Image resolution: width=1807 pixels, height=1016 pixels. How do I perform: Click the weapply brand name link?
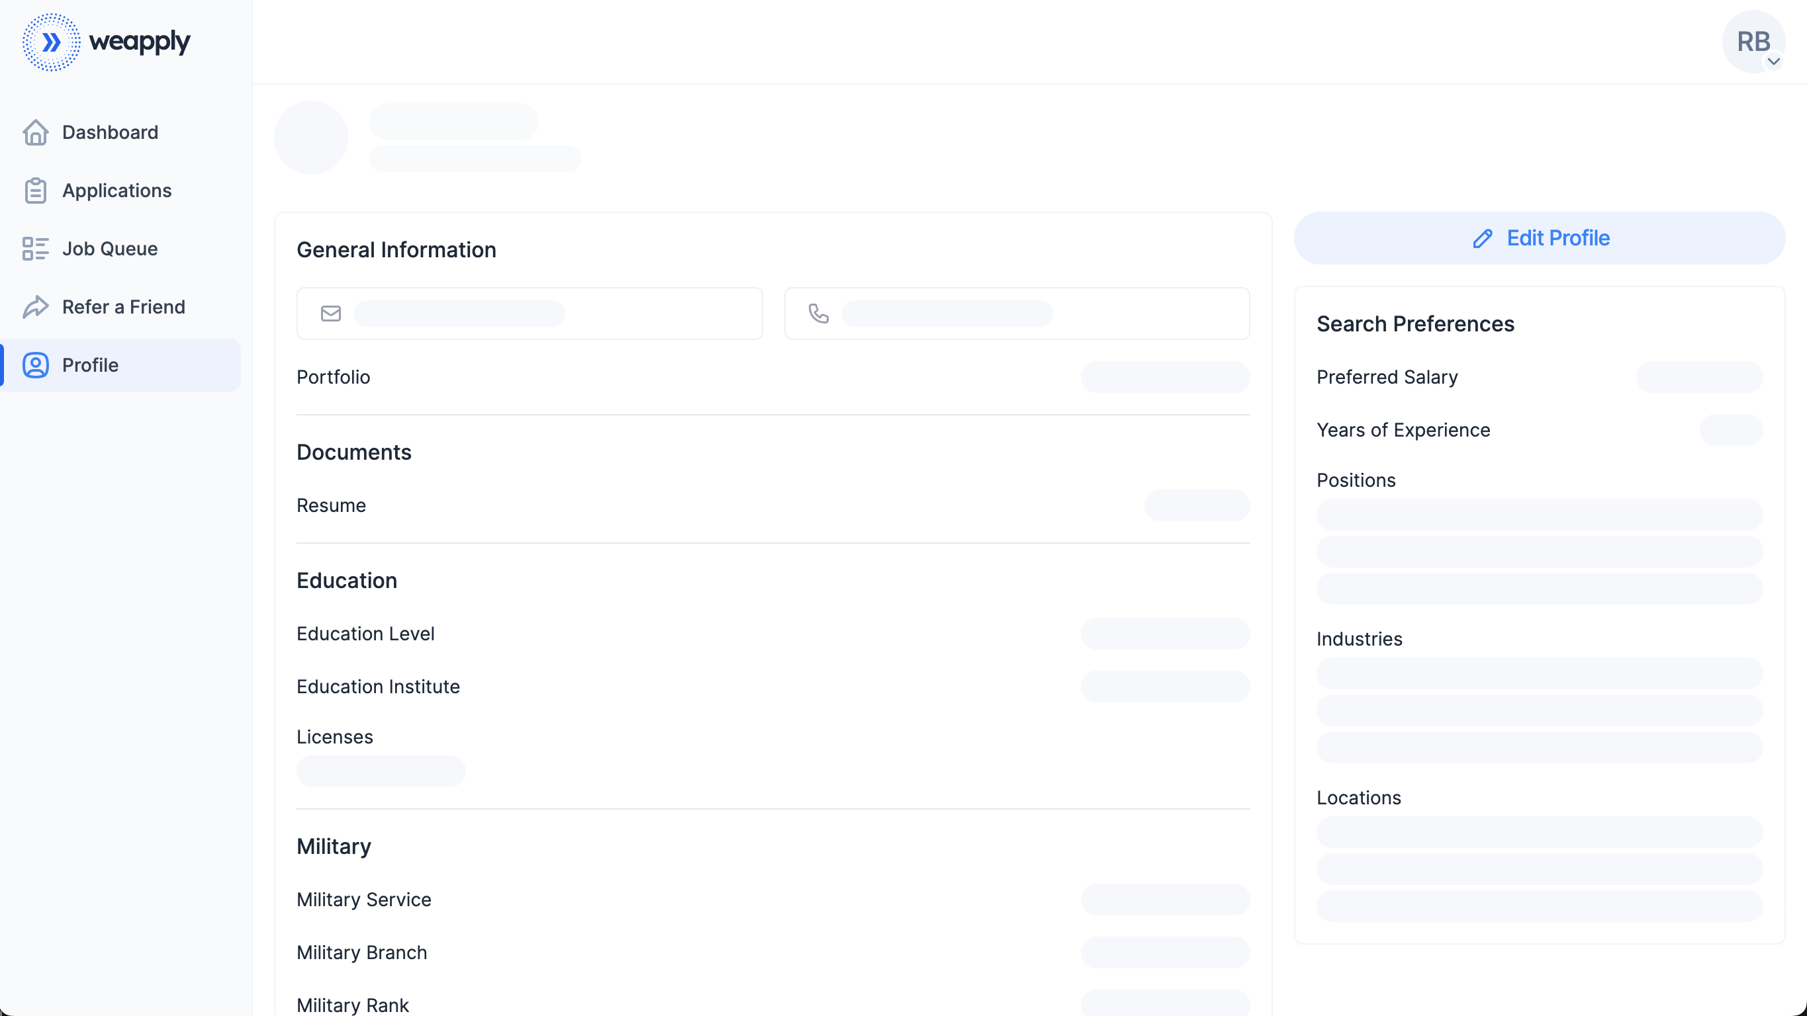click(x=140, y=42)
